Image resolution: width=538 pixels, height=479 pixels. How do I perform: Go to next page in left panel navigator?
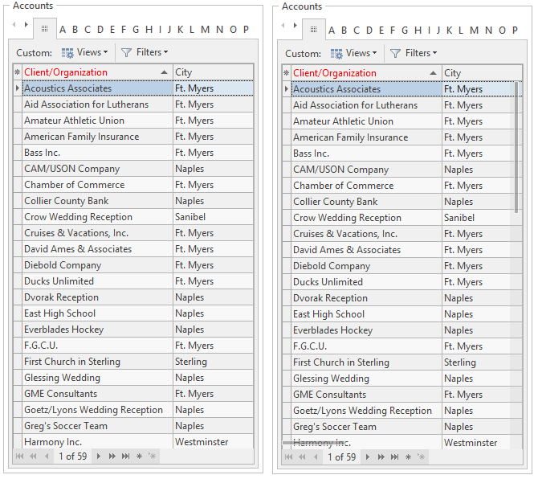[112, 456]
